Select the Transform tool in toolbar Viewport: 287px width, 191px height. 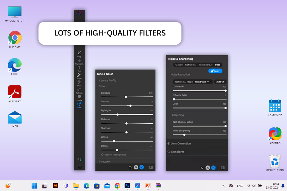(x=79, y=61)
